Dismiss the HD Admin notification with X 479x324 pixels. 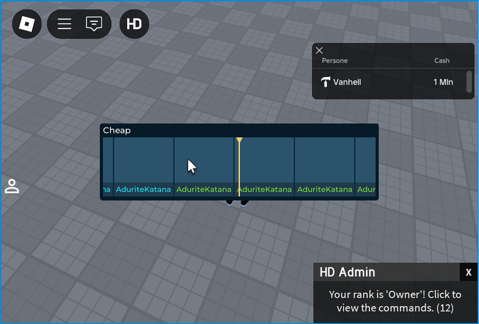tap(469, 272)
